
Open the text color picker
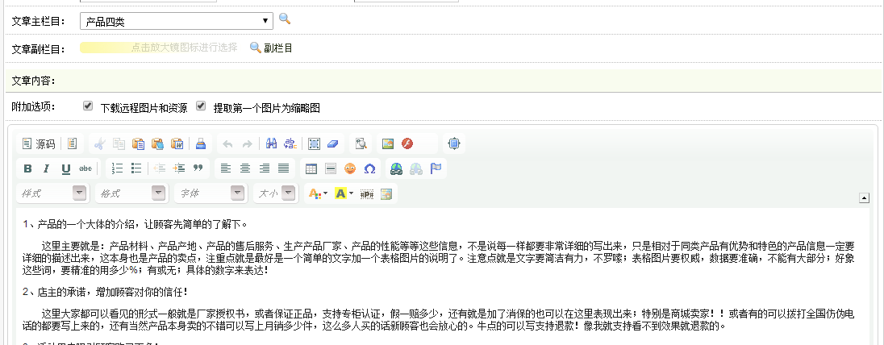(x=318, y=193)
